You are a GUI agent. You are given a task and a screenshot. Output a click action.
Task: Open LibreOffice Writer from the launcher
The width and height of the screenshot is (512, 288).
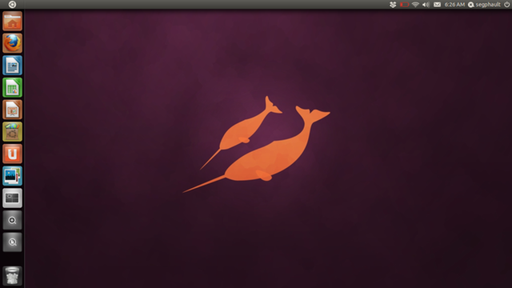pos(13,66)
